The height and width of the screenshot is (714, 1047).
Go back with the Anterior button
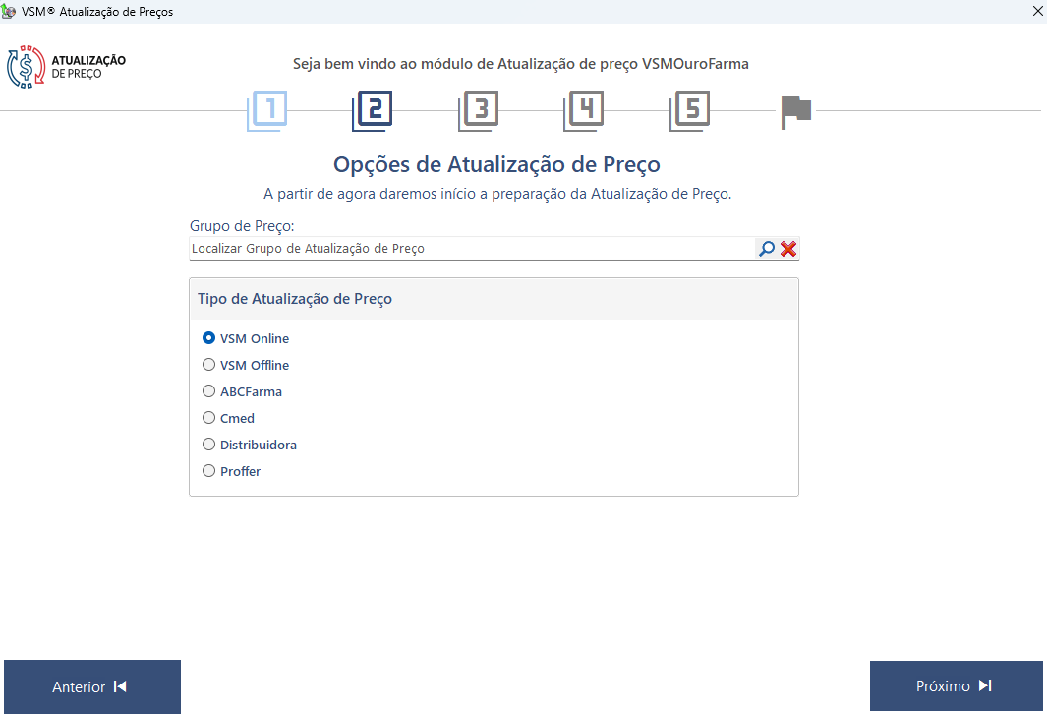click(92, 686)
